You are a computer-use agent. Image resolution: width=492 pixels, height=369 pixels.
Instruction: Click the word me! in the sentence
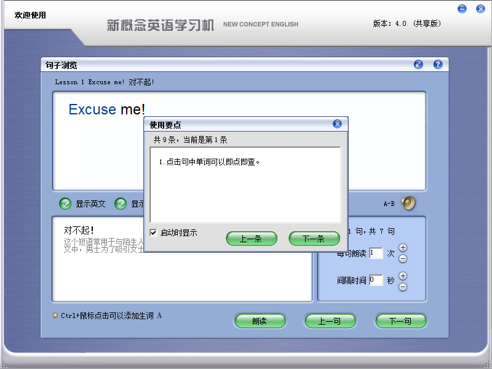(x=133, y=109)
